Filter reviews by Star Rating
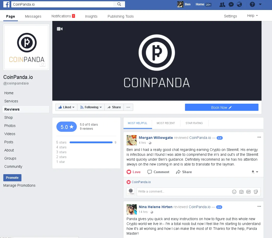The width and height of the screenshot is (272, 238). tap(194, 123)
